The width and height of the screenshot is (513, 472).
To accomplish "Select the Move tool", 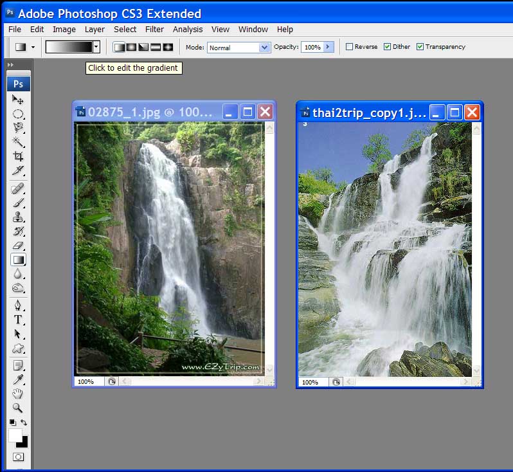I will (18, 99).
